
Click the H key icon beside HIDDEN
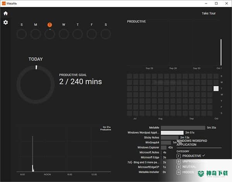coord(179,172)
